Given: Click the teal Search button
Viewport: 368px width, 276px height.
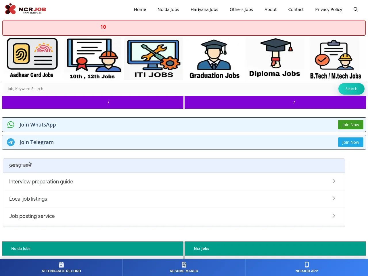Looking at the screenshot, I should 351,89.
